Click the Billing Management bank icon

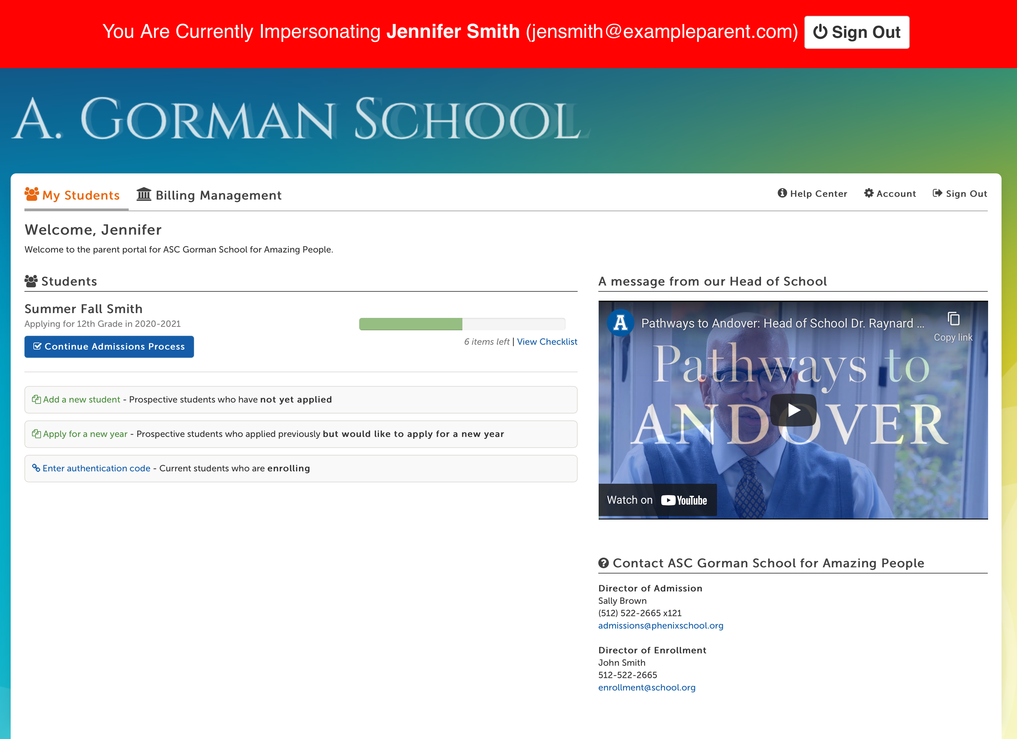(x=143, y=194)
